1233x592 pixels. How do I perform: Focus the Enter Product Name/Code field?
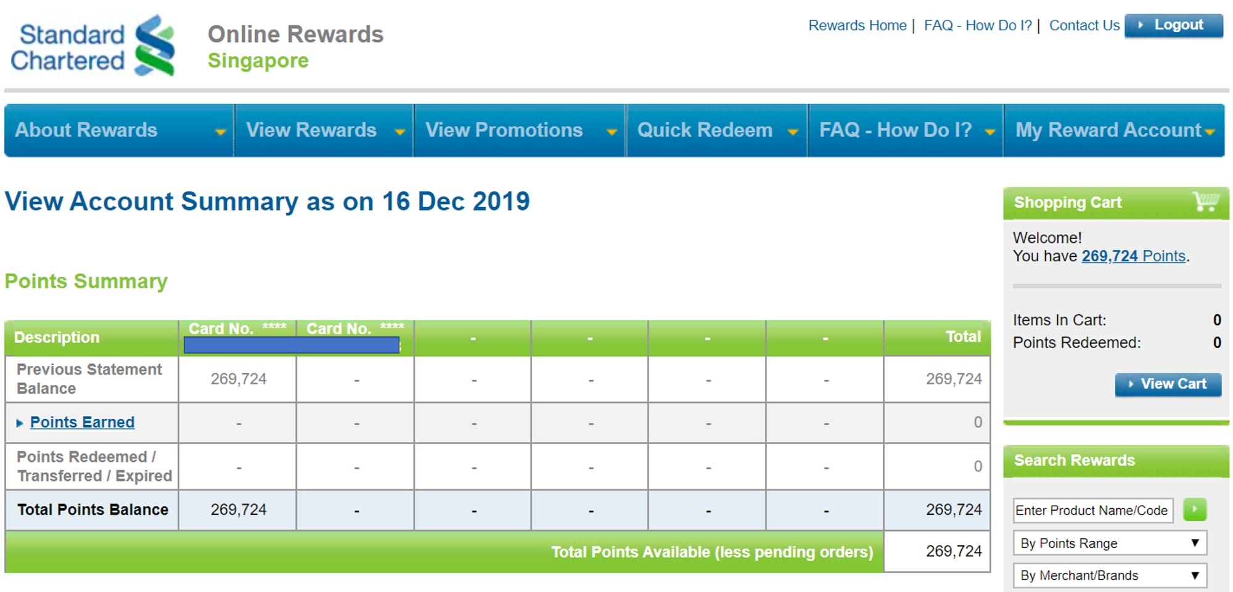click(x=1092, y=511)
